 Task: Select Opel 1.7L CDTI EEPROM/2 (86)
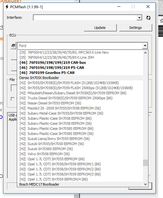80,169
